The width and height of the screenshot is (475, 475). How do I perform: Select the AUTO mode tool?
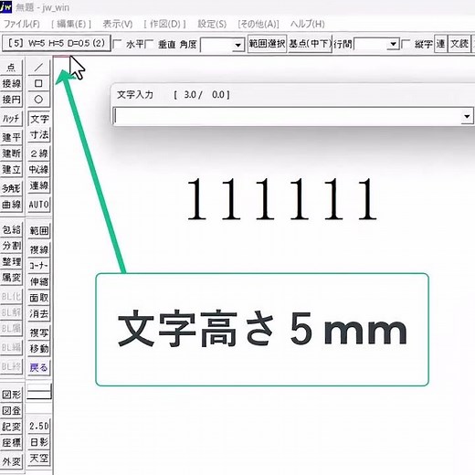tap(39, 205)
